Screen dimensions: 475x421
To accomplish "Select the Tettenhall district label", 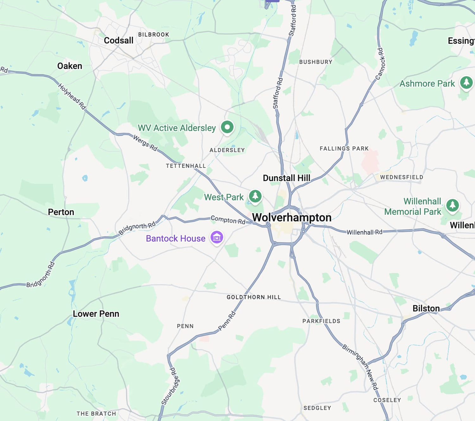I will (x=186, y=166).
